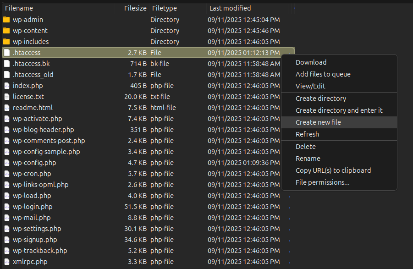This screenshot has width=413, height=269.
Task: Select the .htaccess.bk filename
Action: point(31,64)
